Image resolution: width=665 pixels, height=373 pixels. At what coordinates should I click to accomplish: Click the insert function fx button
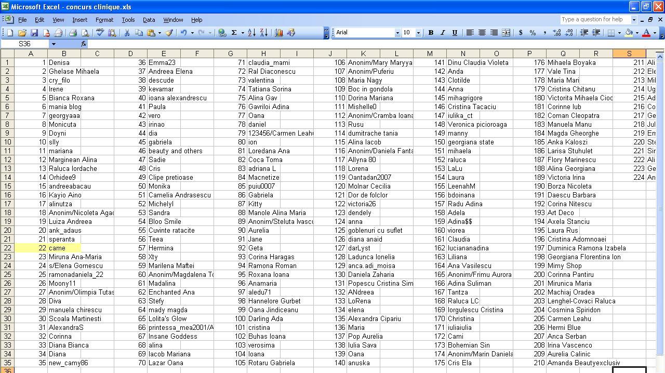click(84, 44)
